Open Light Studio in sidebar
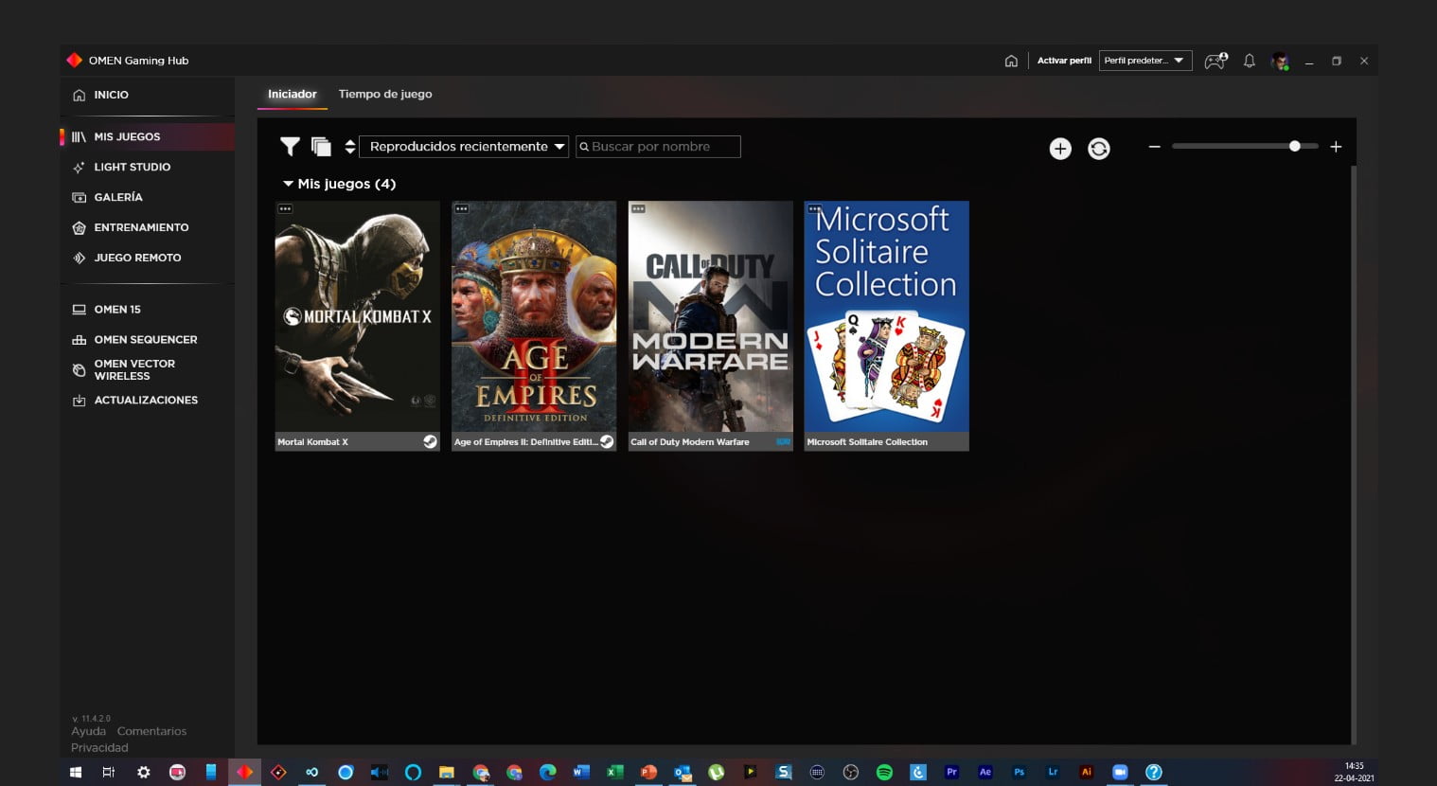Screen dimensions: 1437x786 pos(132,167)
